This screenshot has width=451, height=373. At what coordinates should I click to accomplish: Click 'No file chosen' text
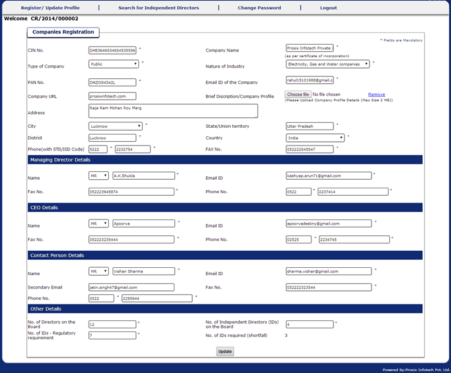[x=326, y=94]
